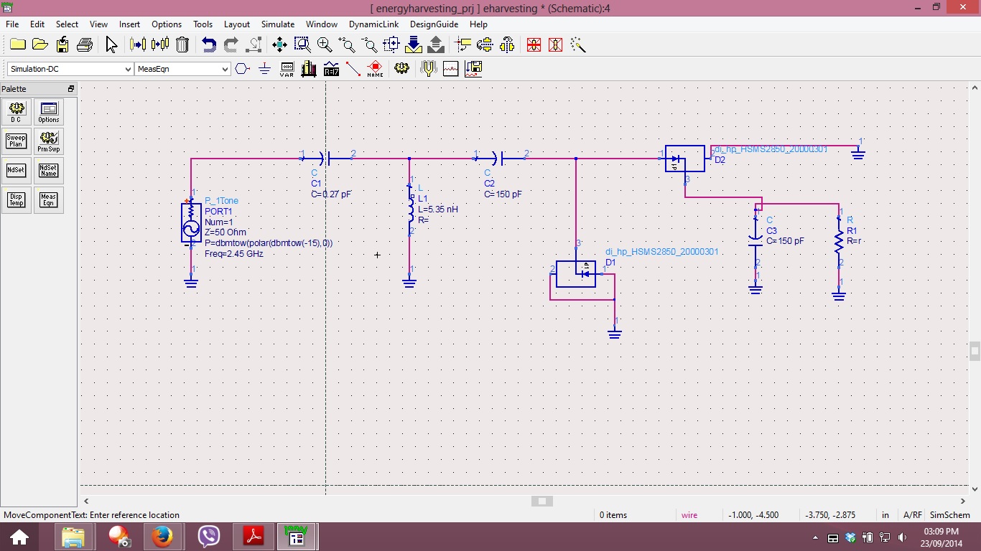Open the Simulation-DC palette dropdown
The image size is (981, 551).
pos(128,69)
